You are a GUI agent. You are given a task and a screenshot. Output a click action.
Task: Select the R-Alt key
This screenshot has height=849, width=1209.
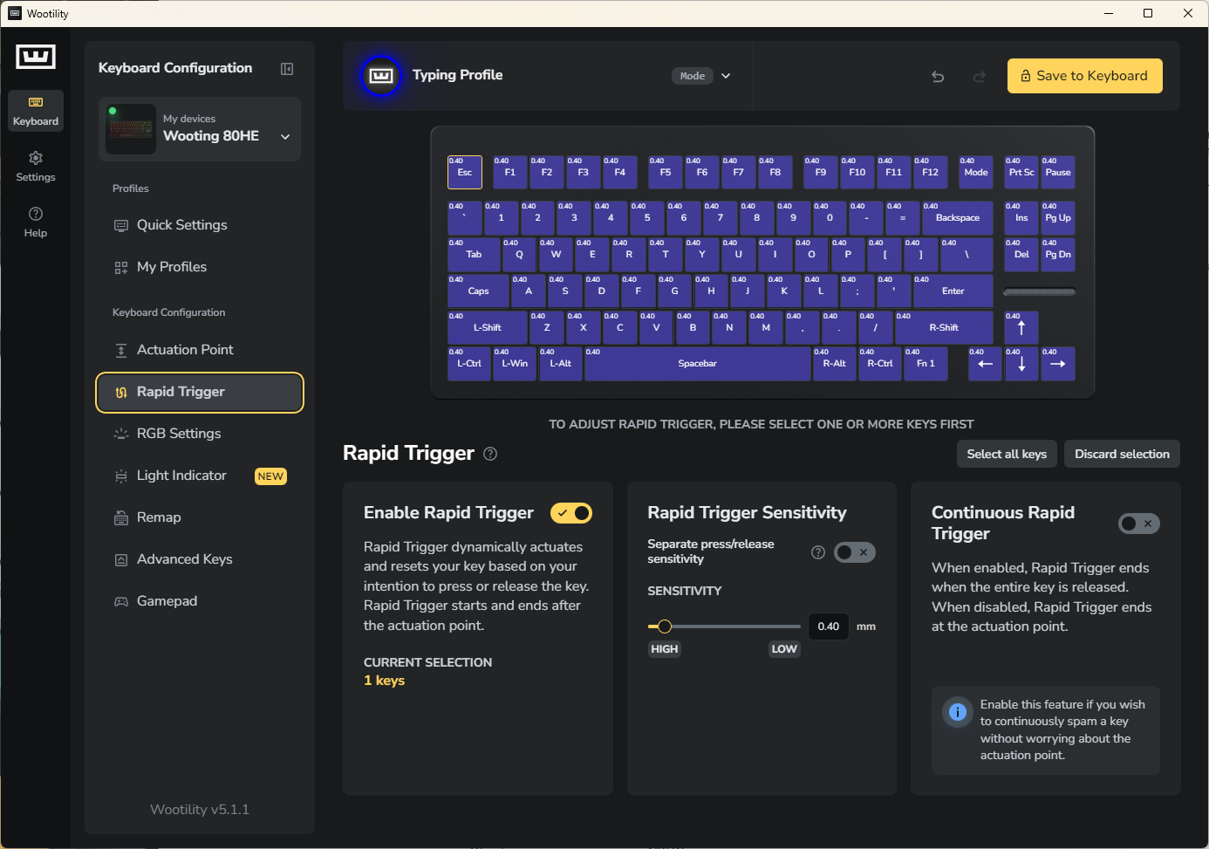click(x=835, y=364)
